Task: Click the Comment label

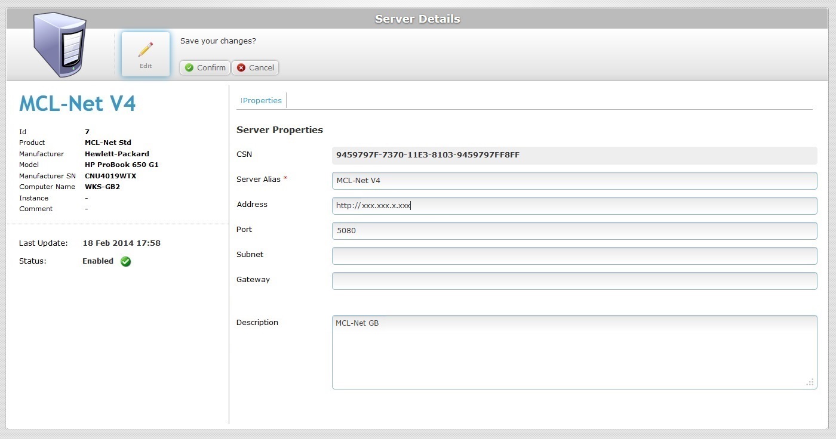Action: tap(36, 209)
